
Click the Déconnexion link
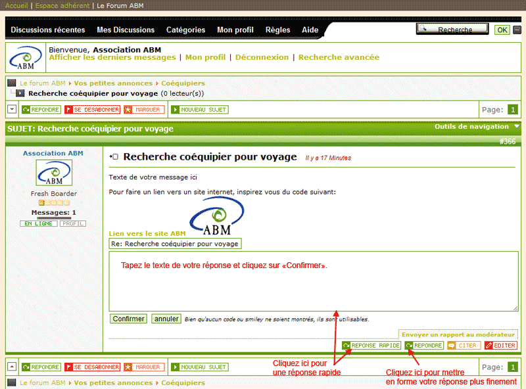(x=262, y=57)
